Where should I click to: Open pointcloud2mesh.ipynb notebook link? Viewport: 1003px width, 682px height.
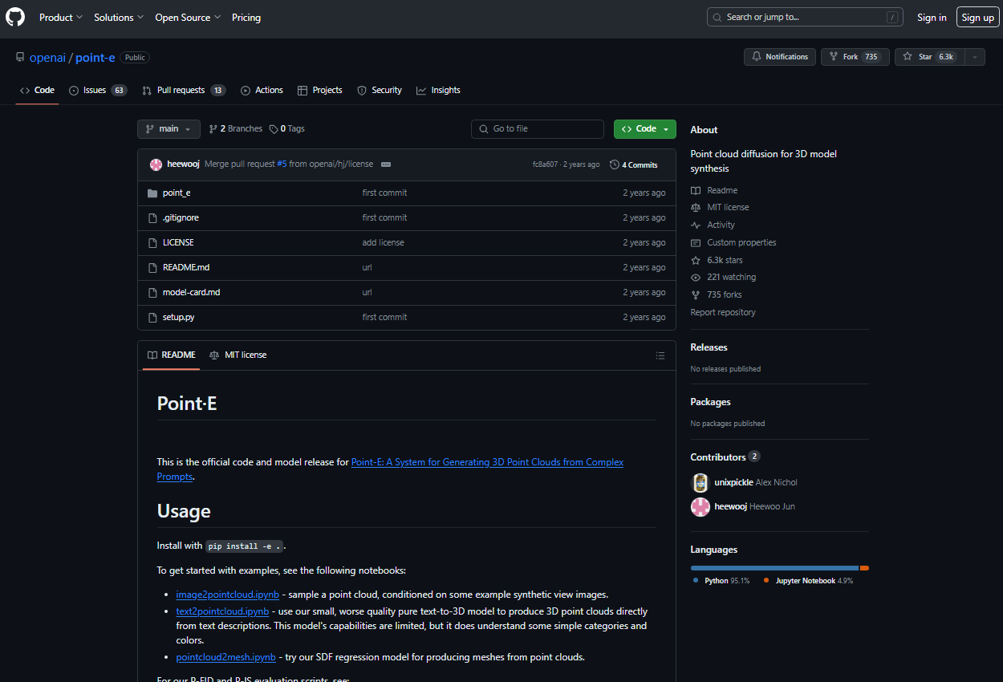pos(226,657)
